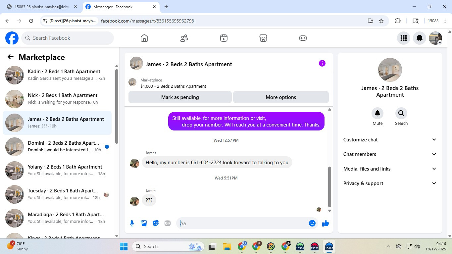Open Kadin 2 Beds 1 Bath conversation
The height and width of the screenshot is (254, 452).
click(57, 75)
